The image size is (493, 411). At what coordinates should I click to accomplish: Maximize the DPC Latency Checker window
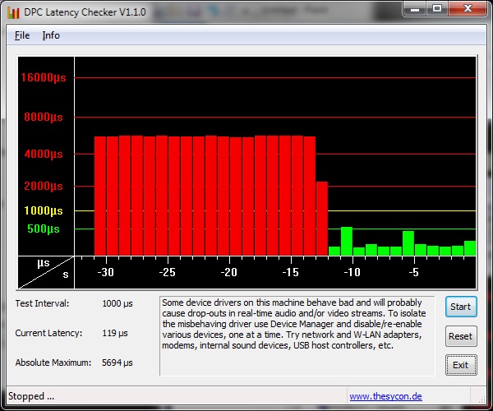436,10
